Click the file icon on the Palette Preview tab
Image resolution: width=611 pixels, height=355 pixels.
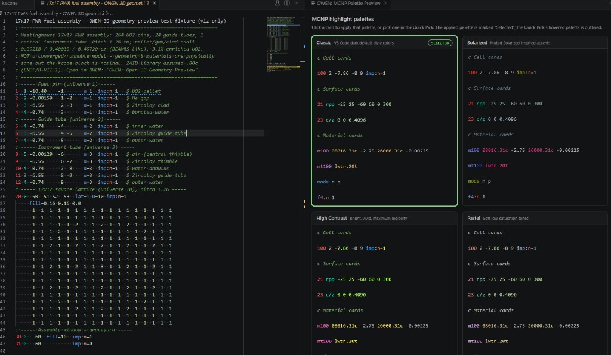point(313,3)
